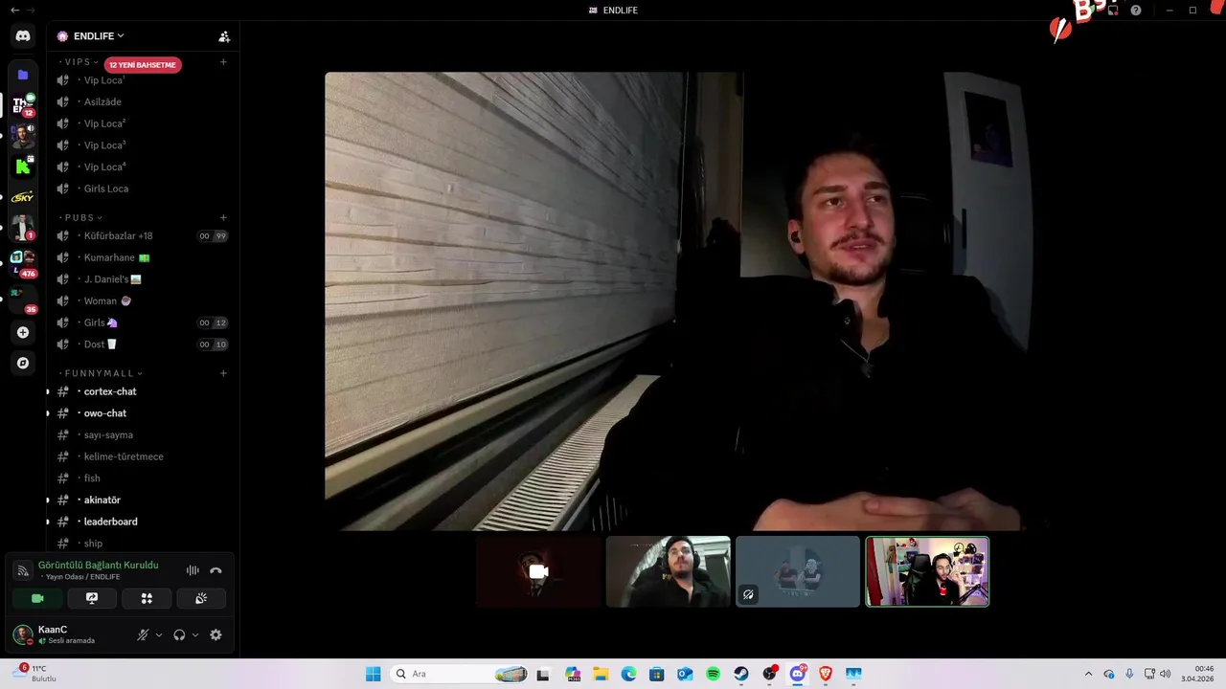Select the highlighted fourth participant thumbnail

tap(927, 571)
